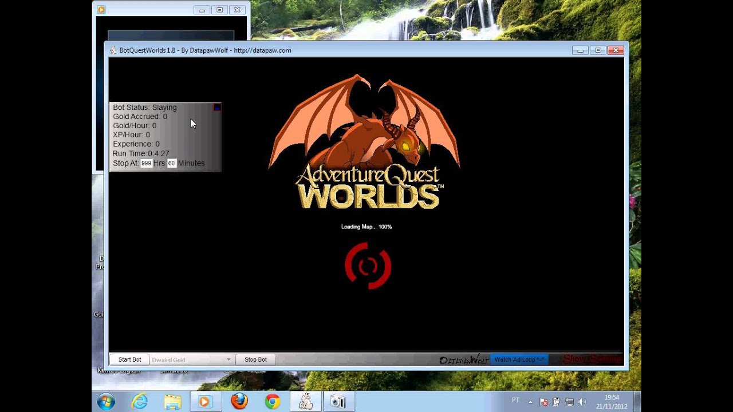Close the BotQuestWorlds window

click(x=616, y=50)
